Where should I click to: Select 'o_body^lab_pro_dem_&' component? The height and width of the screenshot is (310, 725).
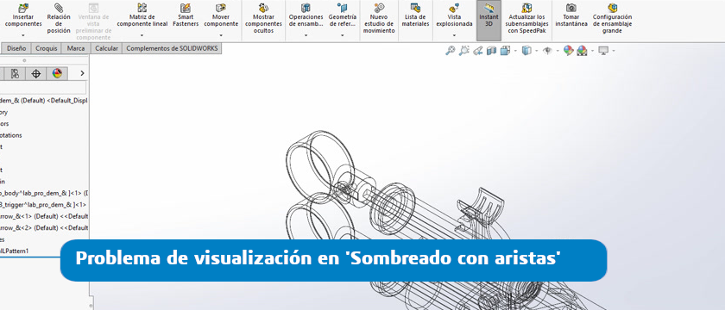tap(44, 193)
